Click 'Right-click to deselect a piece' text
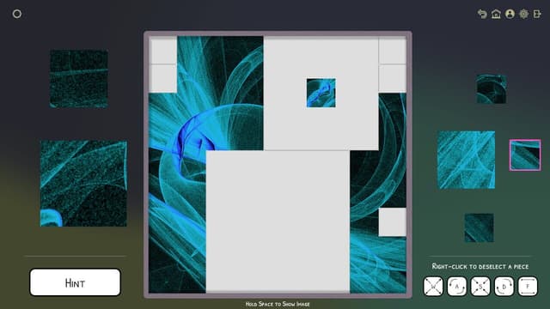550x309 pixels. point(480,266)
